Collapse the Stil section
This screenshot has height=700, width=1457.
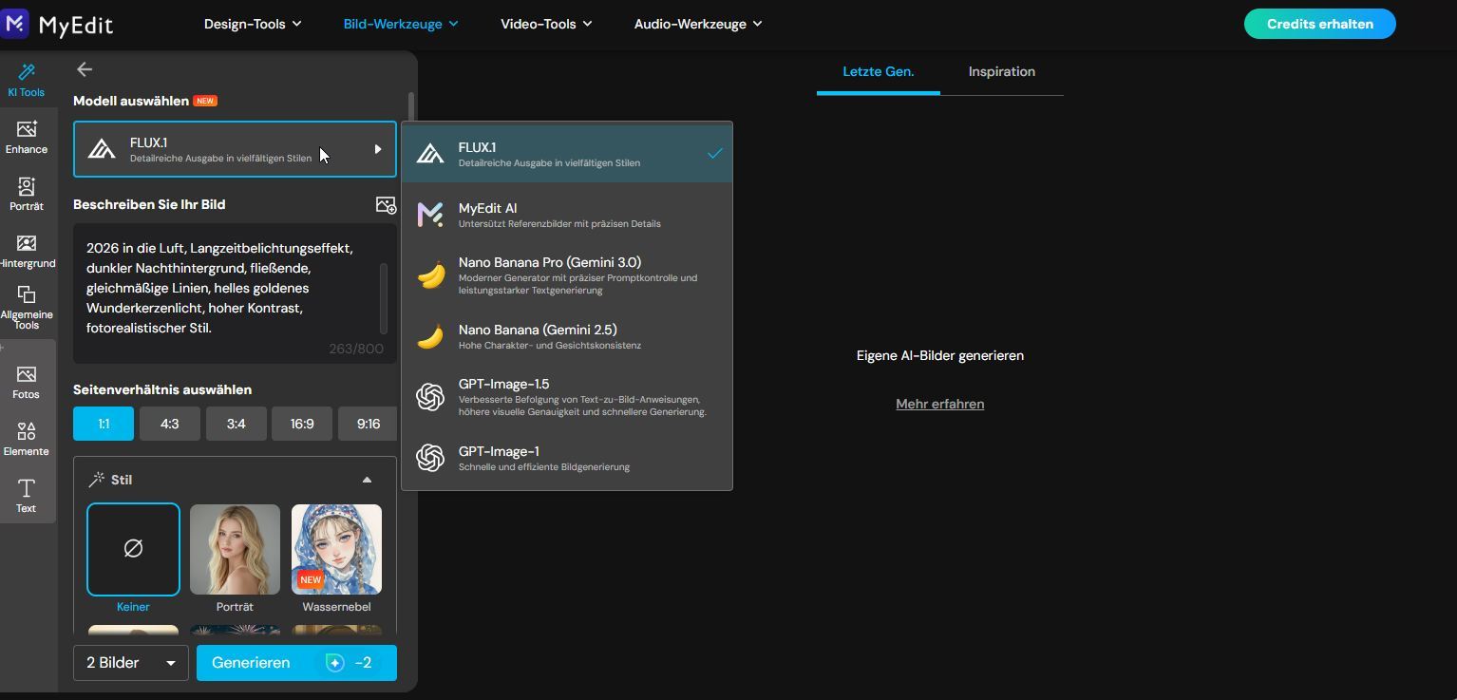tap(367, 480)
